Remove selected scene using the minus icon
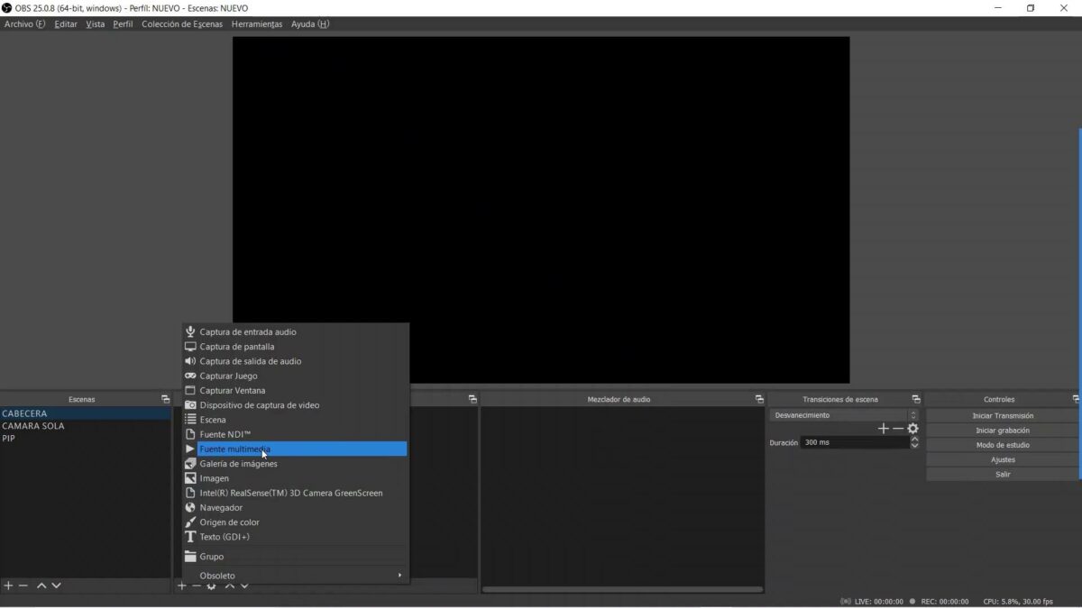The height and width of the screenshot is (608, 1082). click(x=23, y=585)
